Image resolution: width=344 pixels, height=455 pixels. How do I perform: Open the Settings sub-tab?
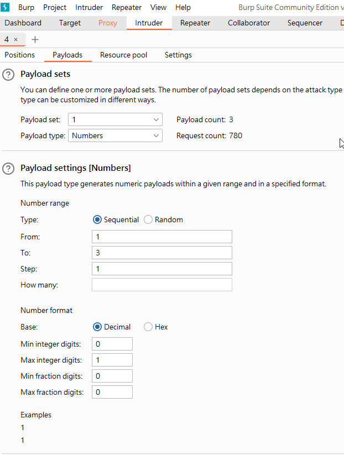click(178, 55)
